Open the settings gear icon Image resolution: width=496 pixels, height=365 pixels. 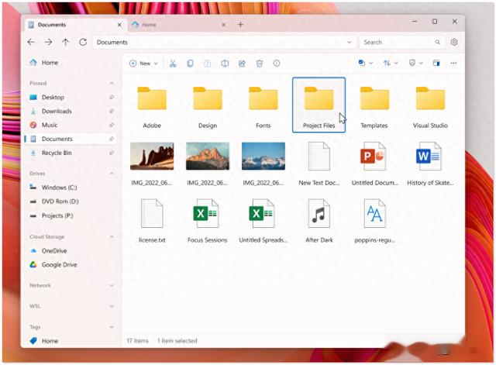click(x=454, y=42)
